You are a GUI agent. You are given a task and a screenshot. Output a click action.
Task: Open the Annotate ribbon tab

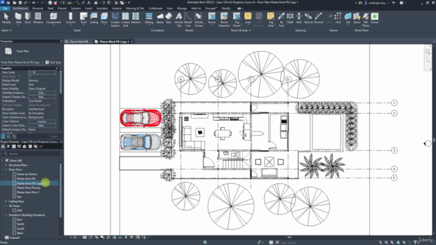pos(102,8)
